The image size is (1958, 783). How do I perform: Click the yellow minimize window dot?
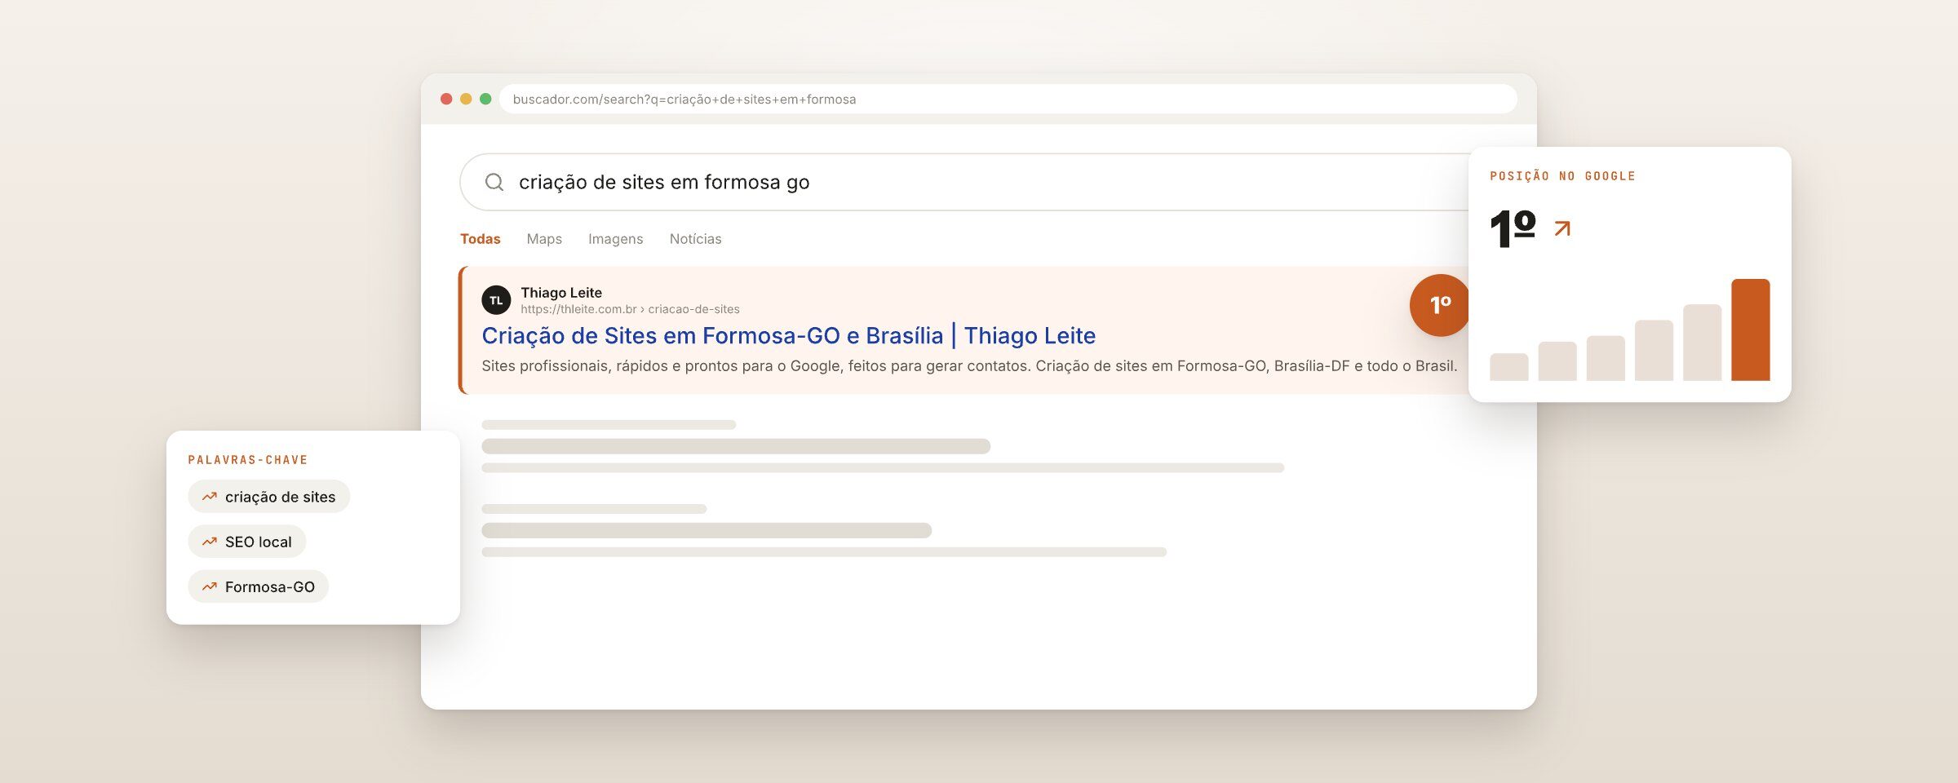tap(466, 99)
